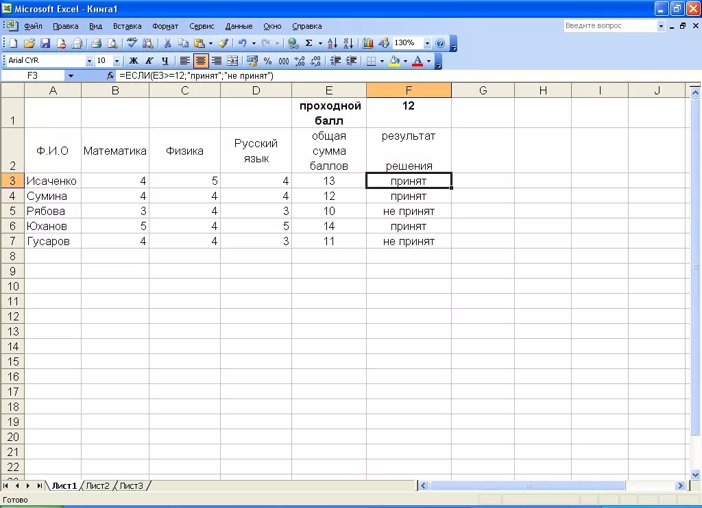This screenshot has width=702, height=508.
Task: Apply the yellow fill color bucket
Action: coord(394,61)
